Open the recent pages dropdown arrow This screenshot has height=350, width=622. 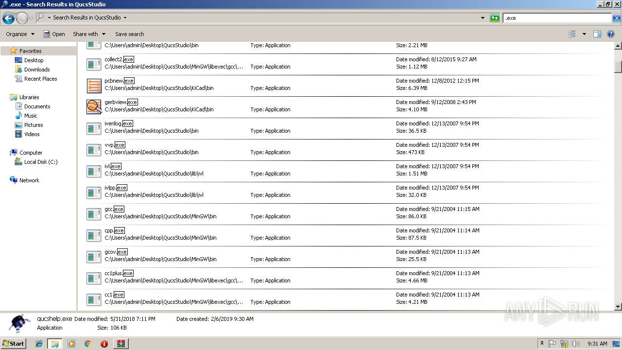(32, 18)
